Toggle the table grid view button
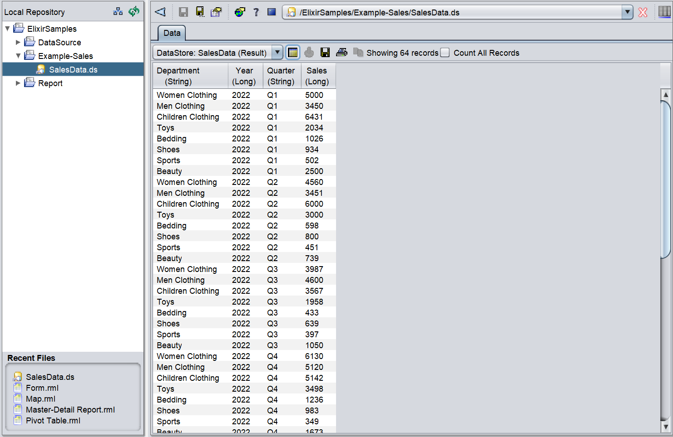673x437 pixels. [x=293, y=53]
